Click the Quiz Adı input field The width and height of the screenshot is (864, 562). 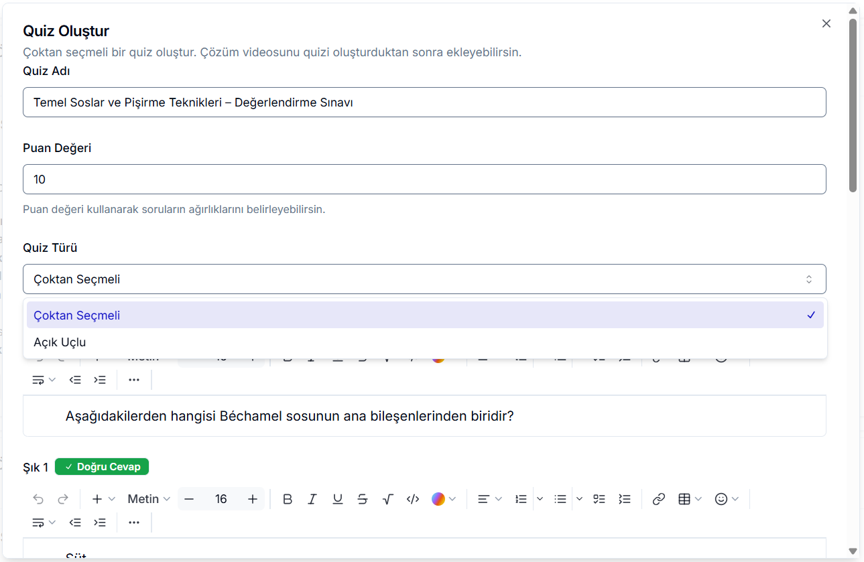click(424, 102)
